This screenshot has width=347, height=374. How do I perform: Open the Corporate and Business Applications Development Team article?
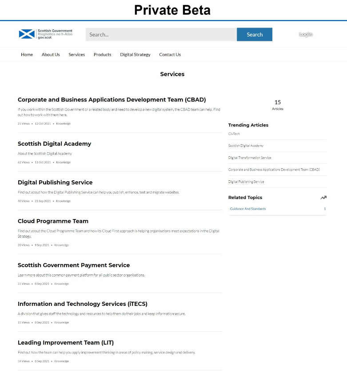coord(112,100)
